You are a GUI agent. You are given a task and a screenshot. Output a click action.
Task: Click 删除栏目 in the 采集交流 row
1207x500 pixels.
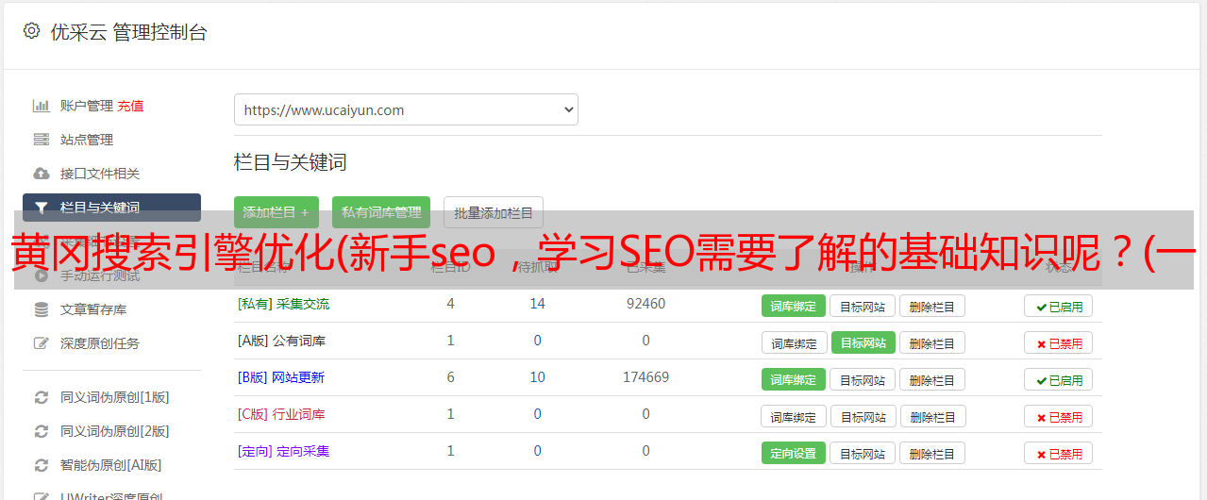tap(932, 306)
